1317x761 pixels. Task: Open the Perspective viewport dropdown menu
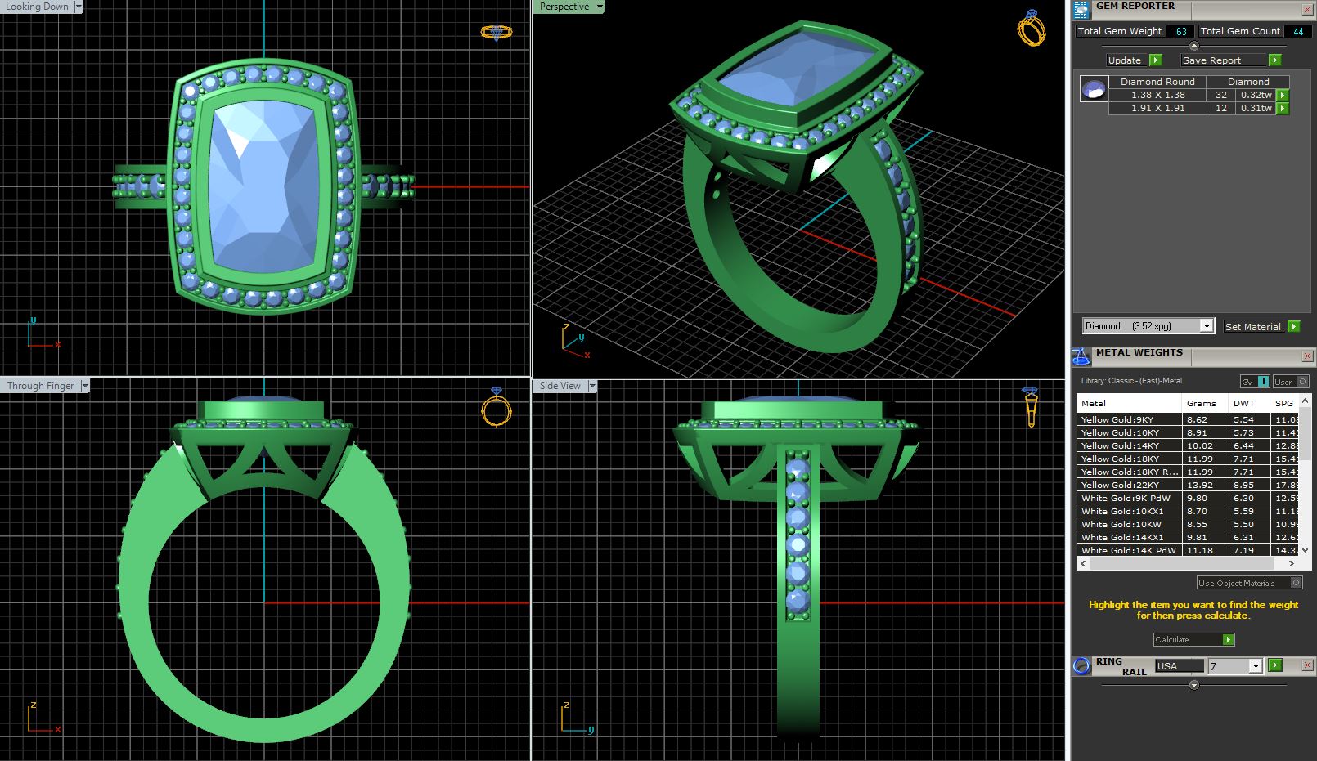[600, 7]
